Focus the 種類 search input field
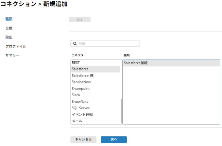 tap(105, 44)
